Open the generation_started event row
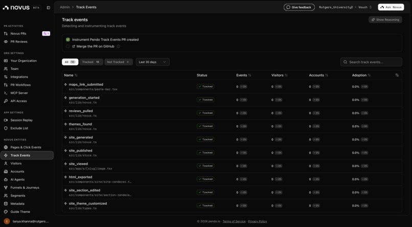 (232, 100)
